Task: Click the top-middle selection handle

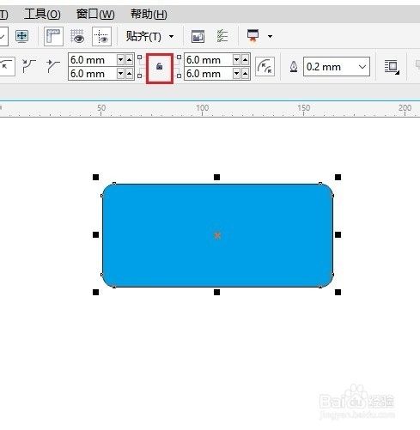Action: tap(217, 178)
